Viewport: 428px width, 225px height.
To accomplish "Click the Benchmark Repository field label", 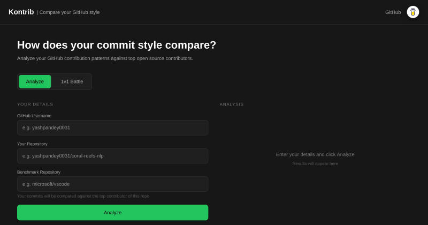I will point(39,172).
